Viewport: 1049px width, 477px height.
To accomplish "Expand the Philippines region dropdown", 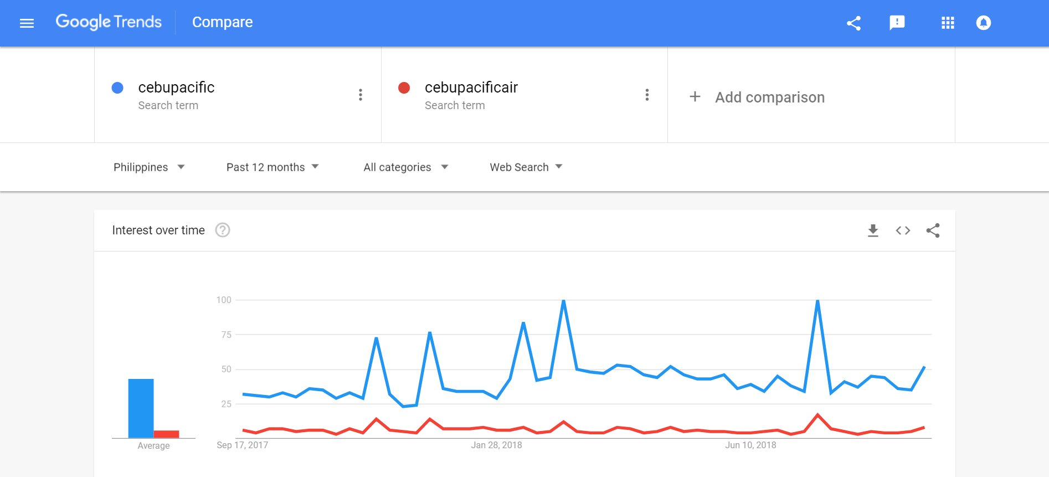I will (149, 167).
